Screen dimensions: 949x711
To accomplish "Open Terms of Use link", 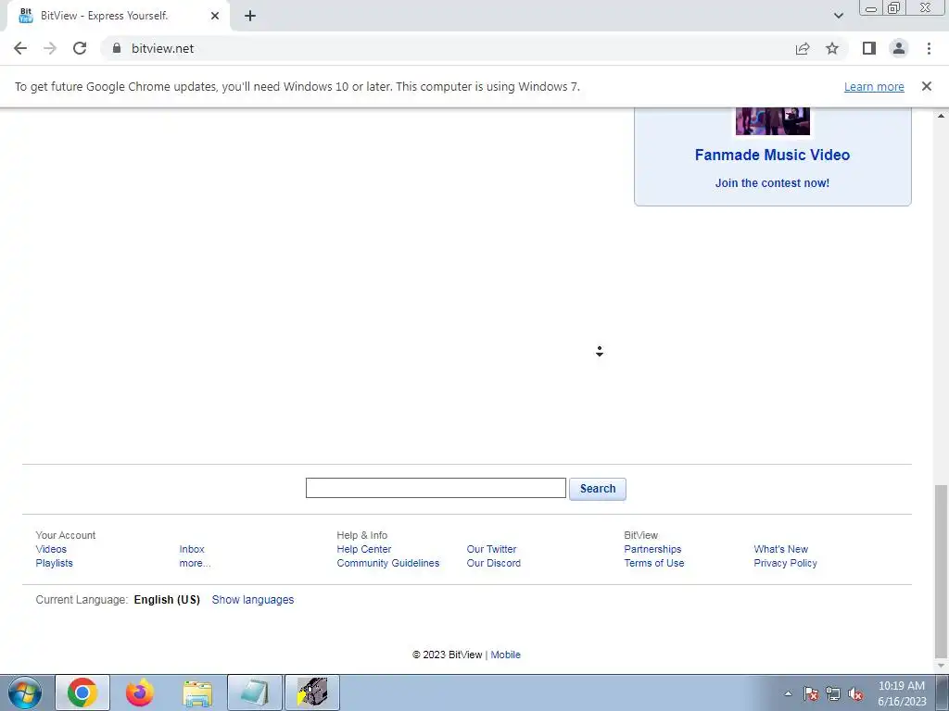I will click(x=653, y=563).
